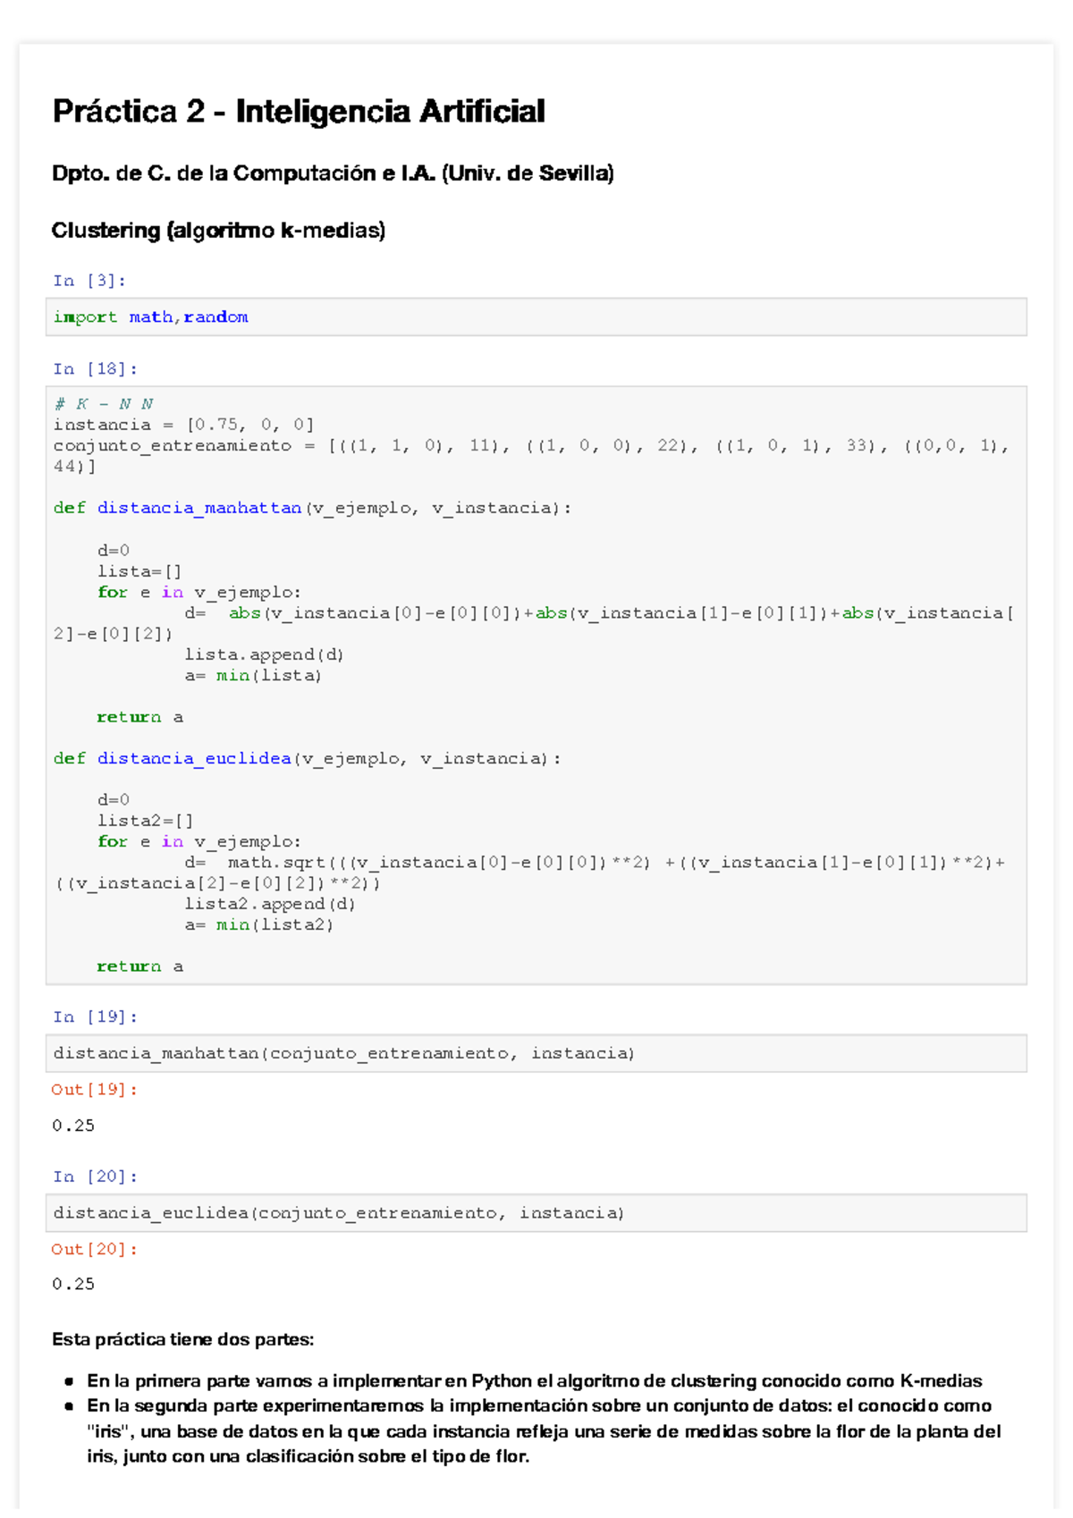The image size is (1073, 1518).
Task: Select the distancia_euclidea call code cell
Action: point(536,1214)
